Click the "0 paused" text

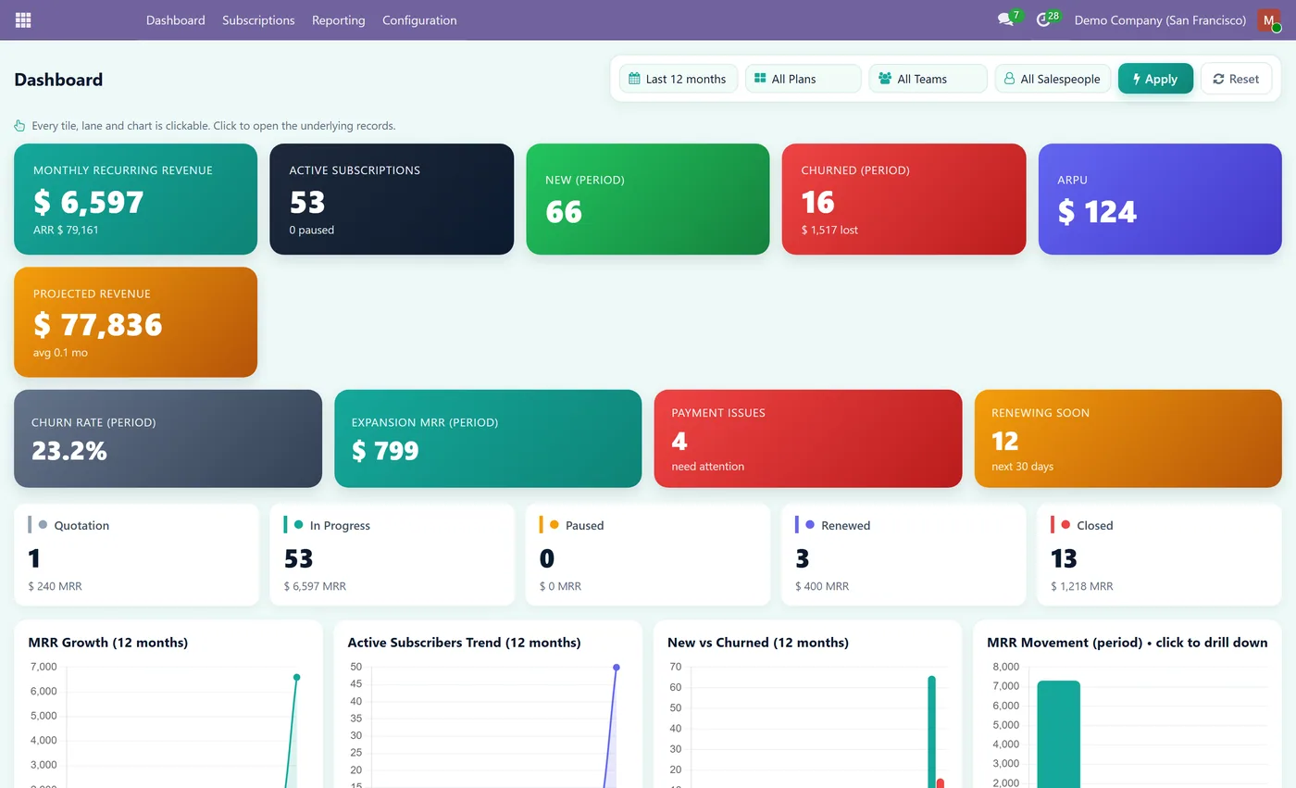pyautogui.click(x=312, y=230)
